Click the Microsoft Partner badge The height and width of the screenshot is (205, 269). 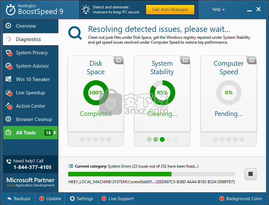(31, 182)
